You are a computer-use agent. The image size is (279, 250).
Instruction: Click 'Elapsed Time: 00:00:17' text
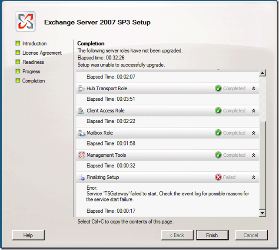(111, 211)
